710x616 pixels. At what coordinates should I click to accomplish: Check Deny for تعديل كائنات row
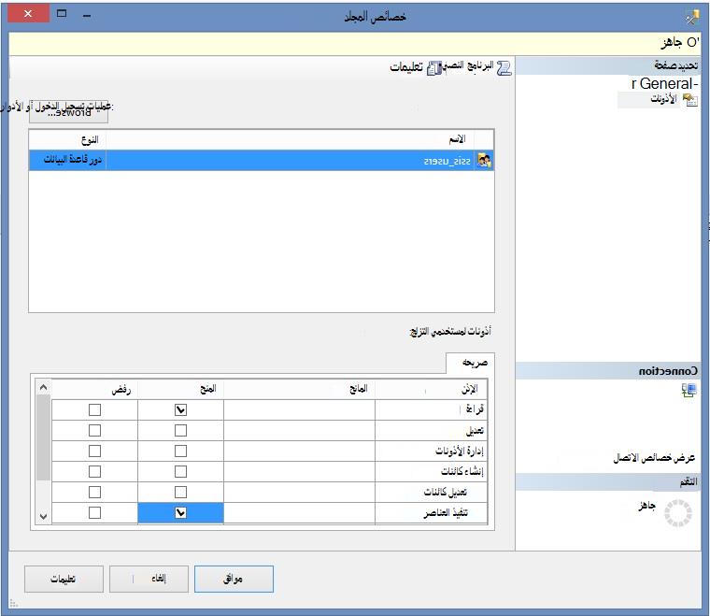tap(94, 492)
